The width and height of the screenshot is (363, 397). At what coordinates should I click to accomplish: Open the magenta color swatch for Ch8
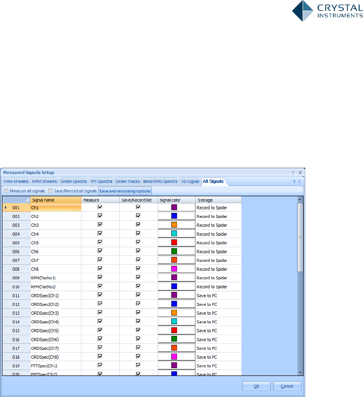point(174,269)
